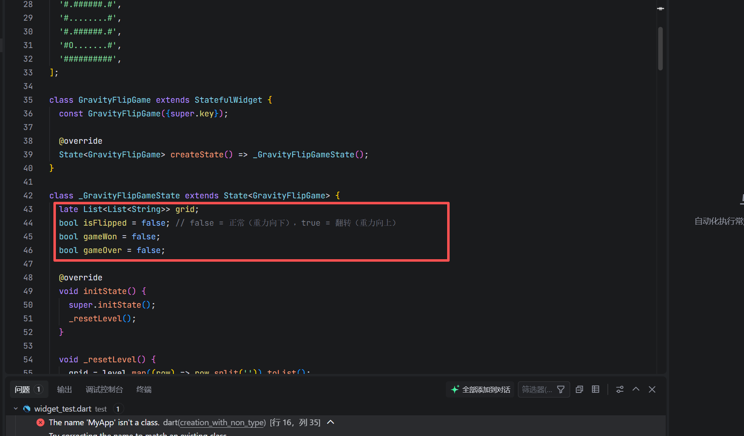Click createState method name

tap(197, 154)
